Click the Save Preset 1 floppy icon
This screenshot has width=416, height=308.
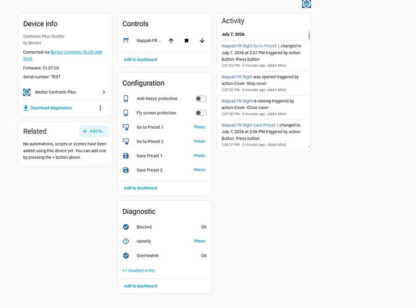pyautogui.click(x=126, y=156)
